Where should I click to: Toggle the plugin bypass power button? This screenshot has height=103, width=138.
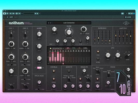click(4, 13)
